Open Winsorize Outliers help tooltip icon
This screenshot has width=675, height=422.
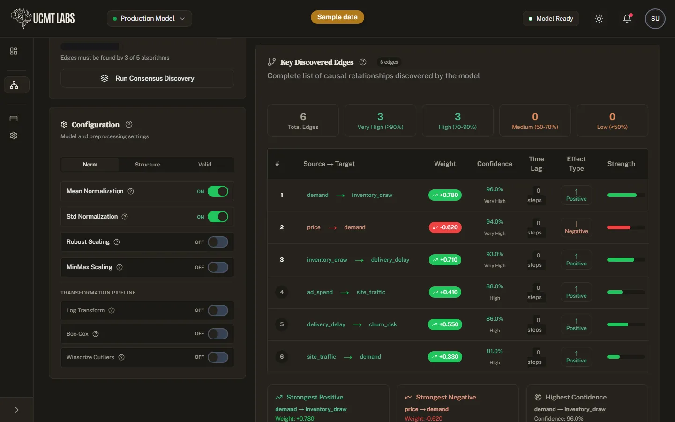click(x=121, y=357)
